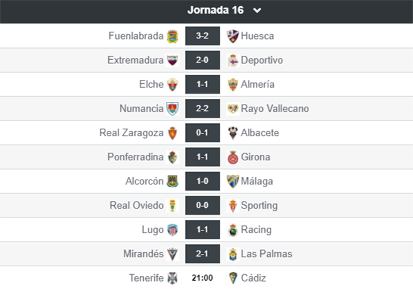Viewport: 413px width, 289px height.
Task: Click the Huesca team crest
Action: point(233,36)
